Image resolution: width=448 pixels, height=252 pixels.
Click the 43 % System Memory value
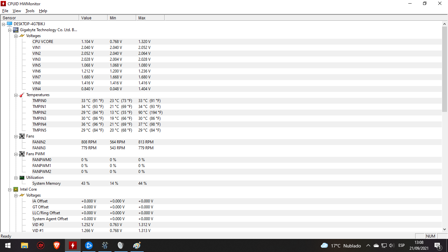pyautogui.click(x=85, y=183)
